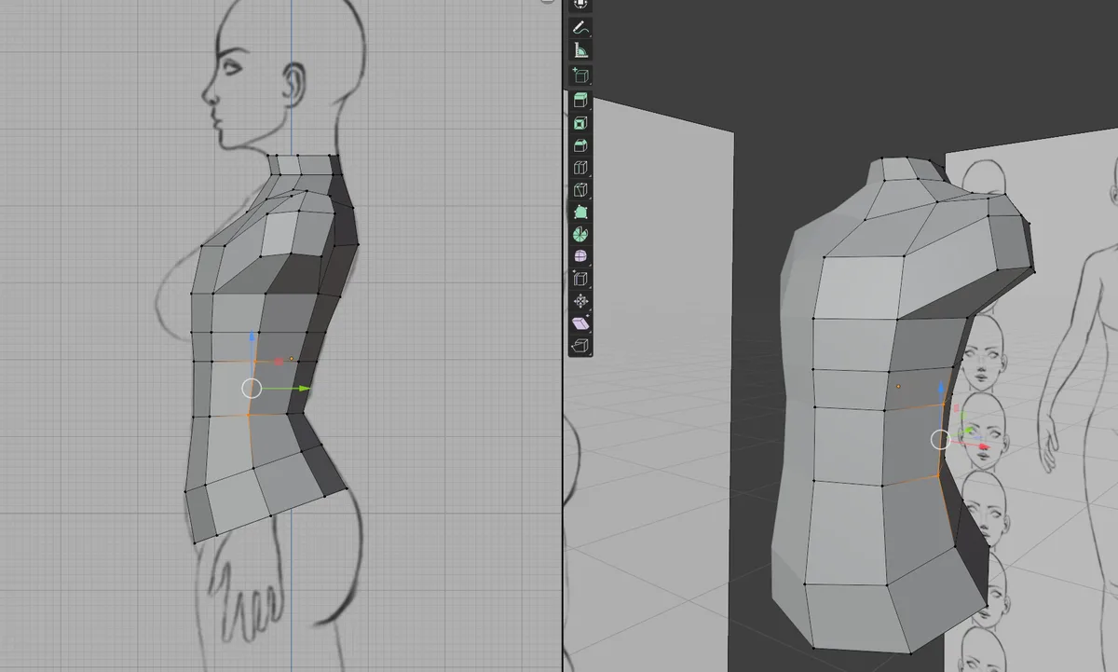Pick the Knife tool
This screenshot has width=1118, height=672.
click(x=580, y=190)
